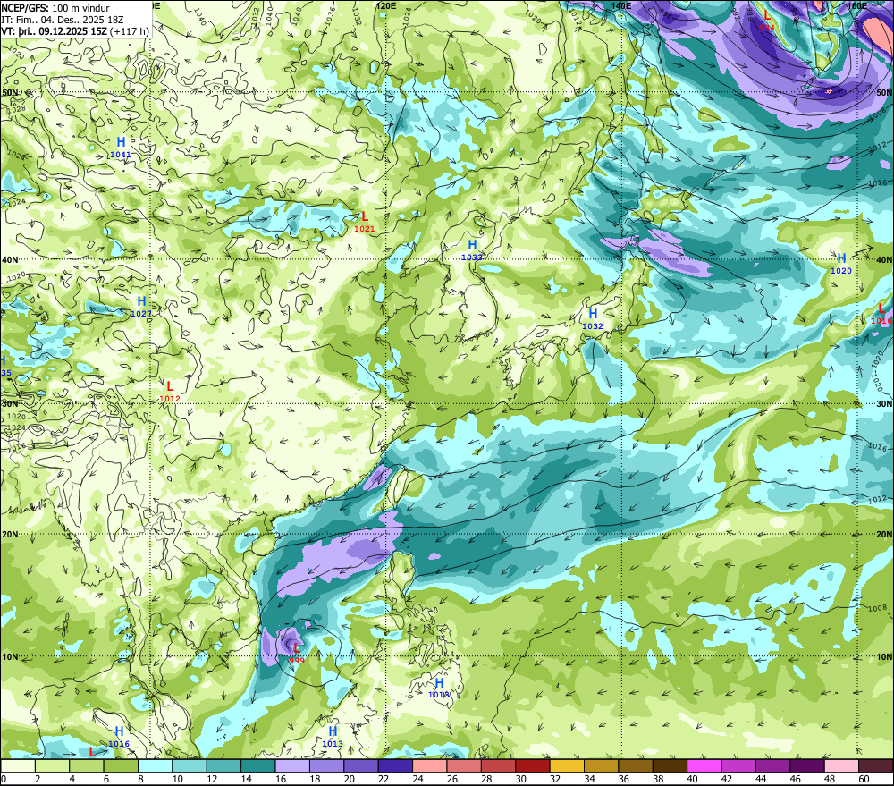Click the lavender 16–18 legend swatch
894x786 pixels.
pos(292,766)
